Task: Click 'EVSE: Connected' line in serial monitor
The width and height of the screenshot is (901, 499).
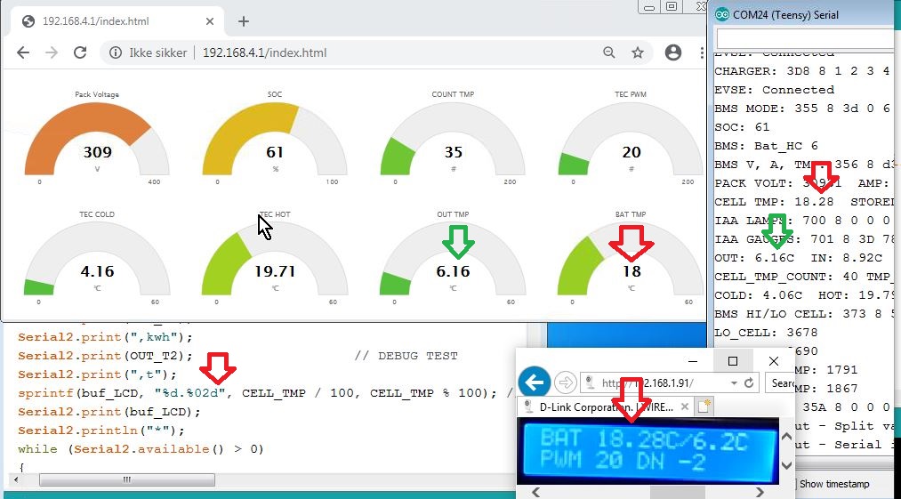Action: tap(775, 90)
